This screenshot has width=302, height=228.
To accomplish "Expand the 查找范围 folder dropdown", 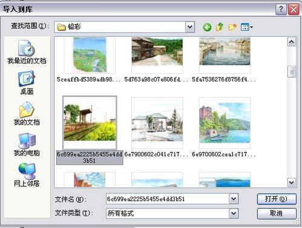I will pyautogui.click(x=190, y=27).
